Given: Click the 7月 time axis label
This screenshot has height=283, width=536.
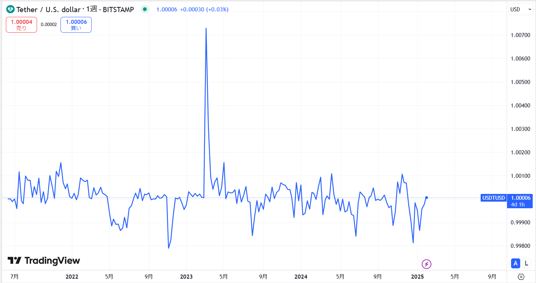Looking at the screenshot, I should pyautogui.click(x=14, y=276).
